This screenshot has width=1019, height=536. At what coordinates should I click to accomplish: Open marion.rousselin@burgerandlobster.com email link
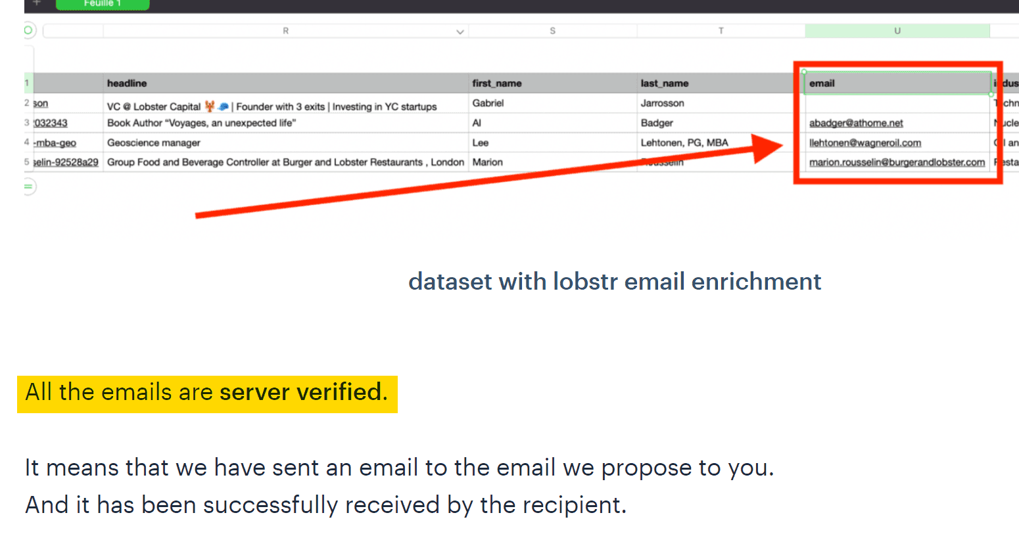click(897, 162)
